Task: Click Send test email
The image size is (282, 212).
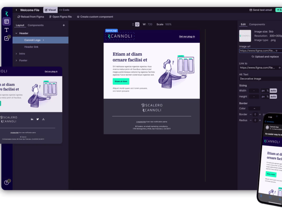Action: (x=261, y=10)
